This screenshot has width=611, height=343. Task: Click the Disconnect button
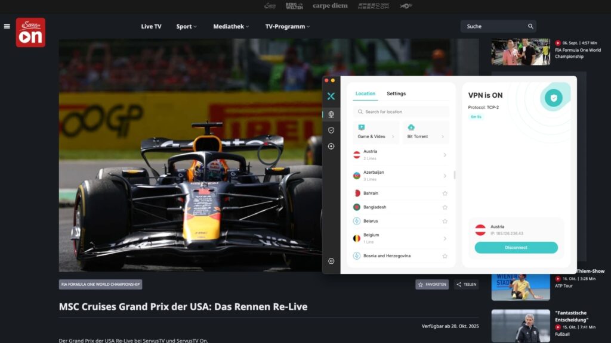click(x=516, y=247)
